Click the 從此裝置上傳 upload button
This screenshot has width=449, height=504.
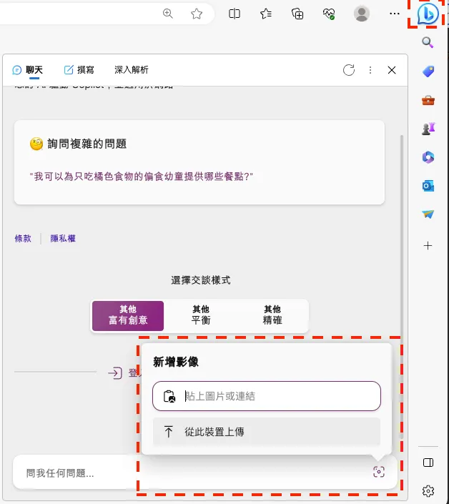[x=267, y=431]
